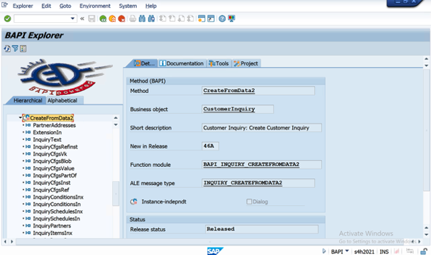Open the command field dropdown arrow
The width and height of the screenshot is (431, 255).
tap(73, 19)
